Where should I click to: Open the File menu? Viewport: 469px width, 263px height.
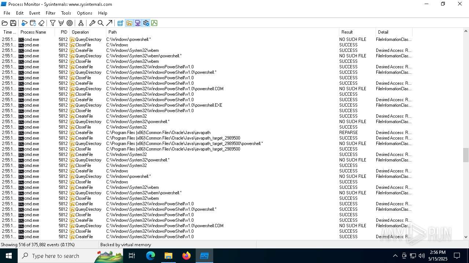tap(7, 13)
